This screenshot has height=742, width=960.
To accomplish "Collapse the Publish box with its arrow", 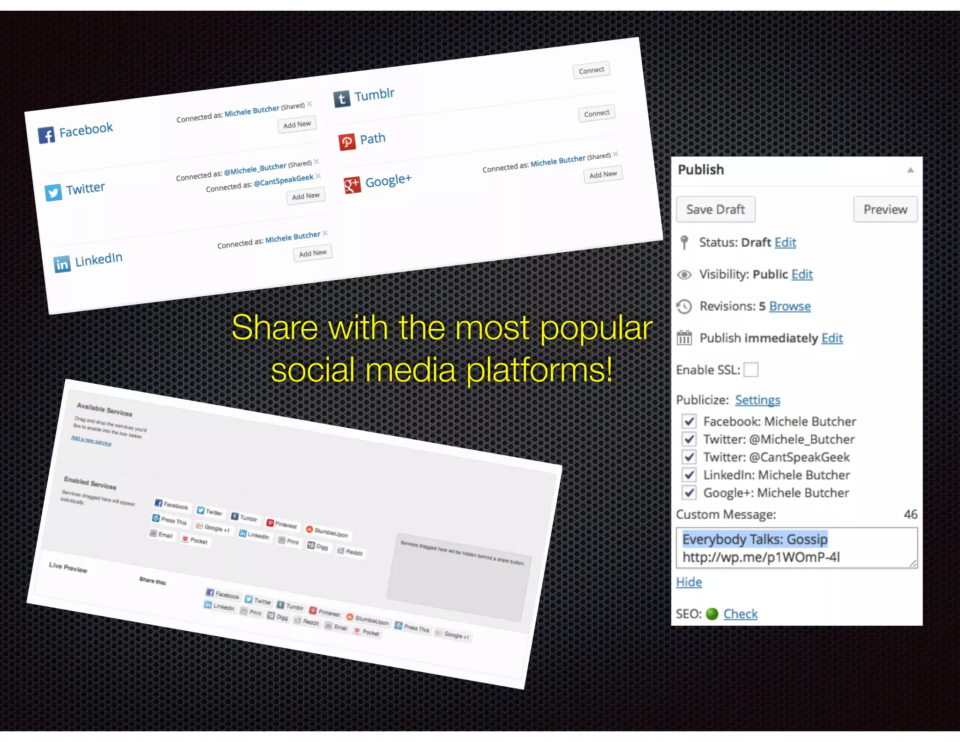I will click(910, 170).
